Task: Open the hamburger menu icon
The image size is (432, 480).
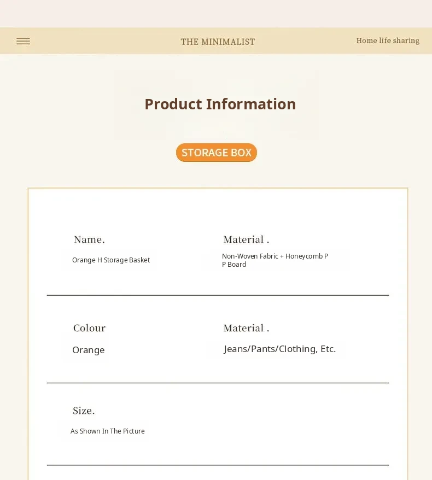Action: (23, 41)
